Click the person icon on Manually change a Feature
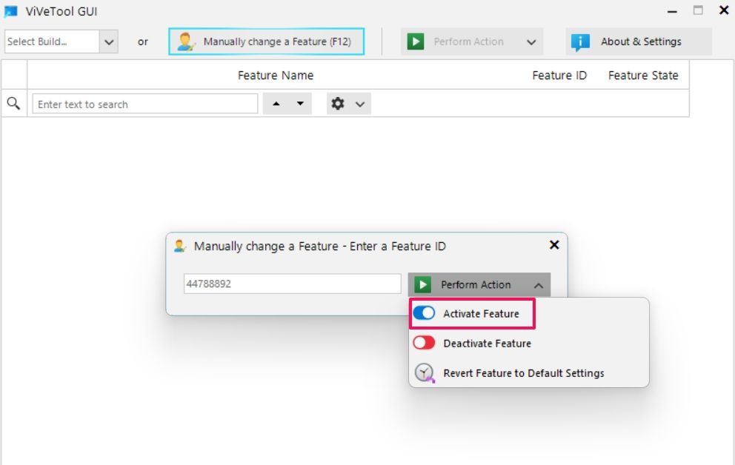This screenshot has width=735, height=465. pyautogui.click(x=186, y=41)
